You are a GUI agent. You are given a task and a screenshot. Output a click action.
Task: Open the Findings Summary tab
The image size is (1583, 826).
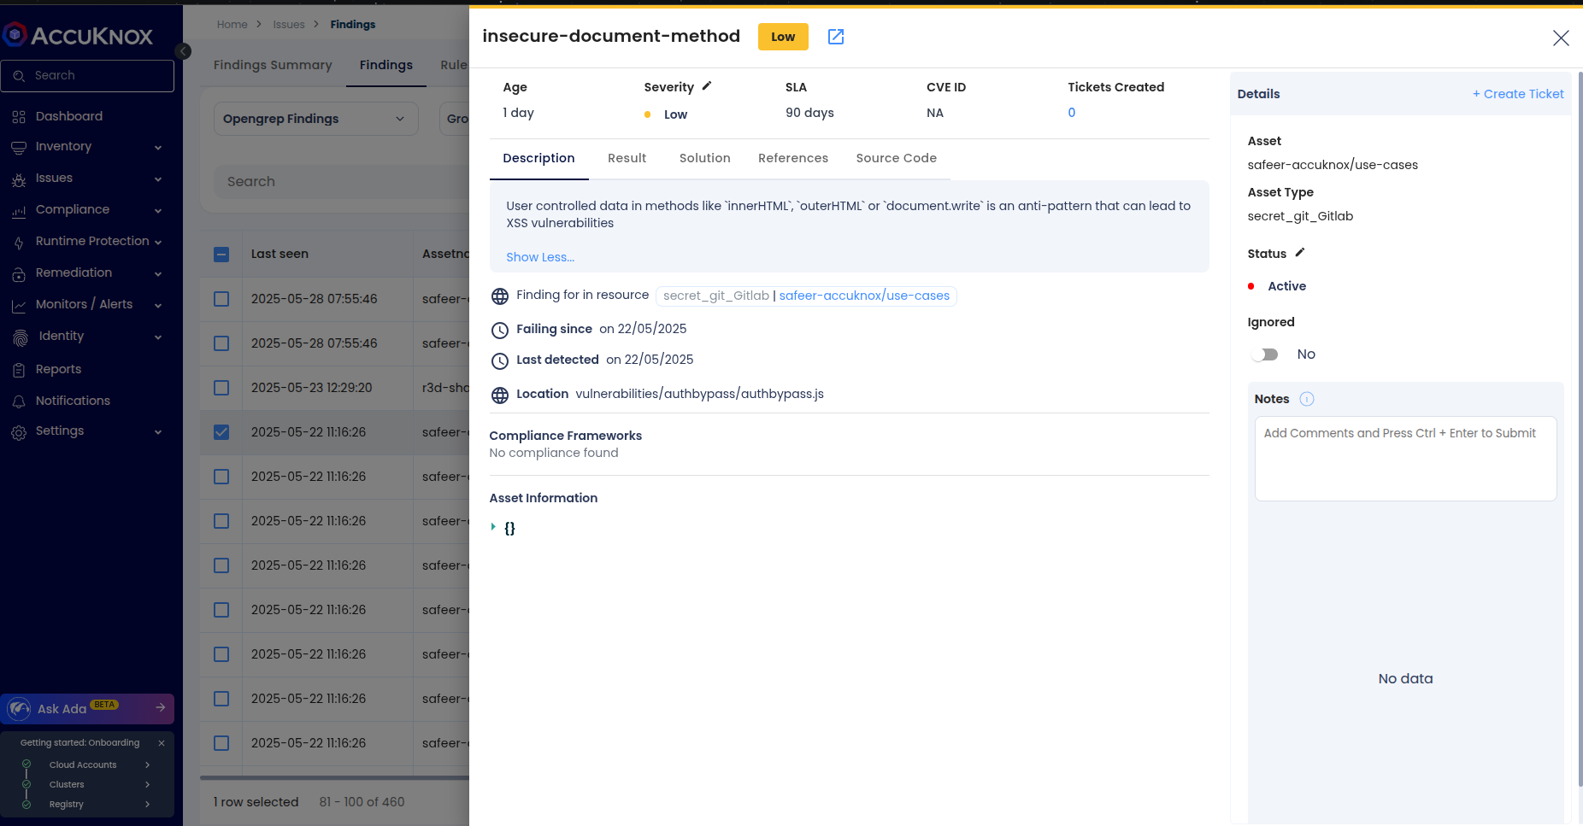(x=273, y=65)
